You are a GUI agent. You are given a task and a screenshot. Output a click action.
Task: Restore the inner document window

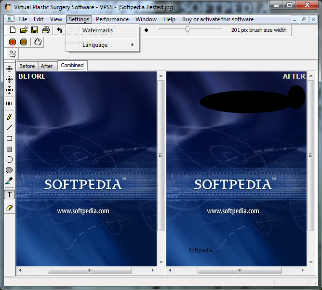coord(304,19)
